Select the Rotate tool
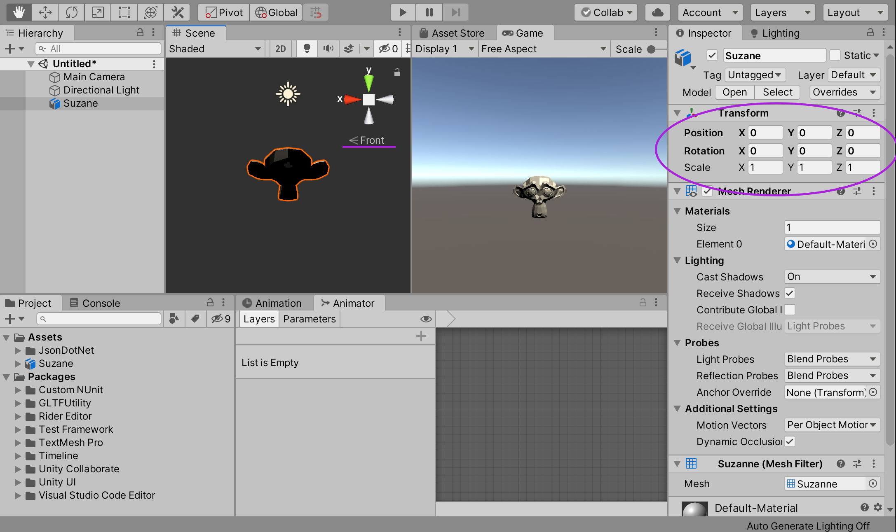The image size is (896, 532). coord(71,12)
